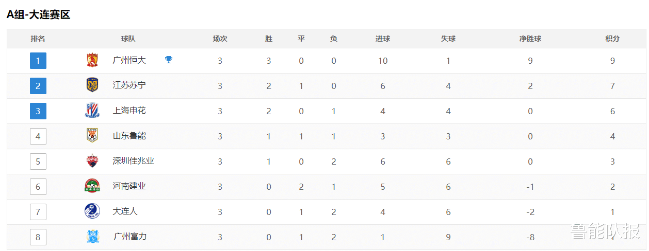The width and height of the screenshot is (649, 251).
Task: Click the A组-大连赛区 group heading
Action: click(38, 15)
